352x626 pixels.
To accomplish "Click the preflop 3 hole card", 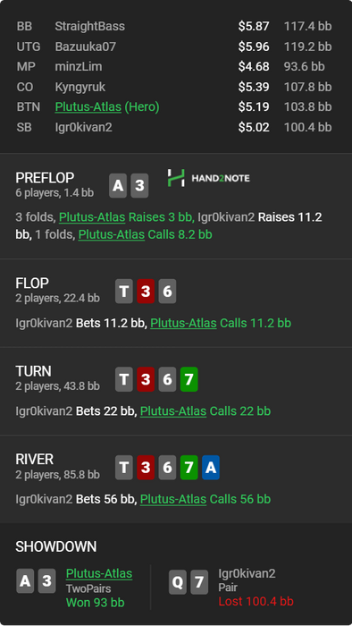I will (139, 186).
